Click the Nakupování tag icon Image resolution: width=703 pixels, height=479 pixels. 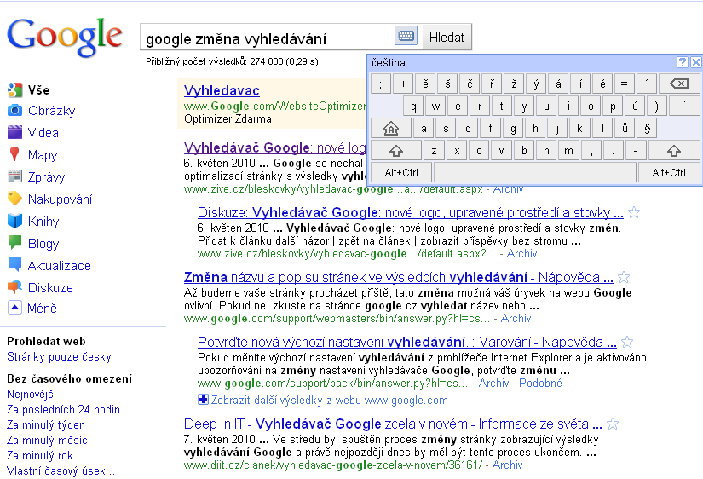(14, 199)
